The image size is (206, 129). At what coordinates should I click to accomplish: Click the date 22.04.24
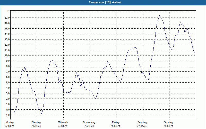point(10,126)
